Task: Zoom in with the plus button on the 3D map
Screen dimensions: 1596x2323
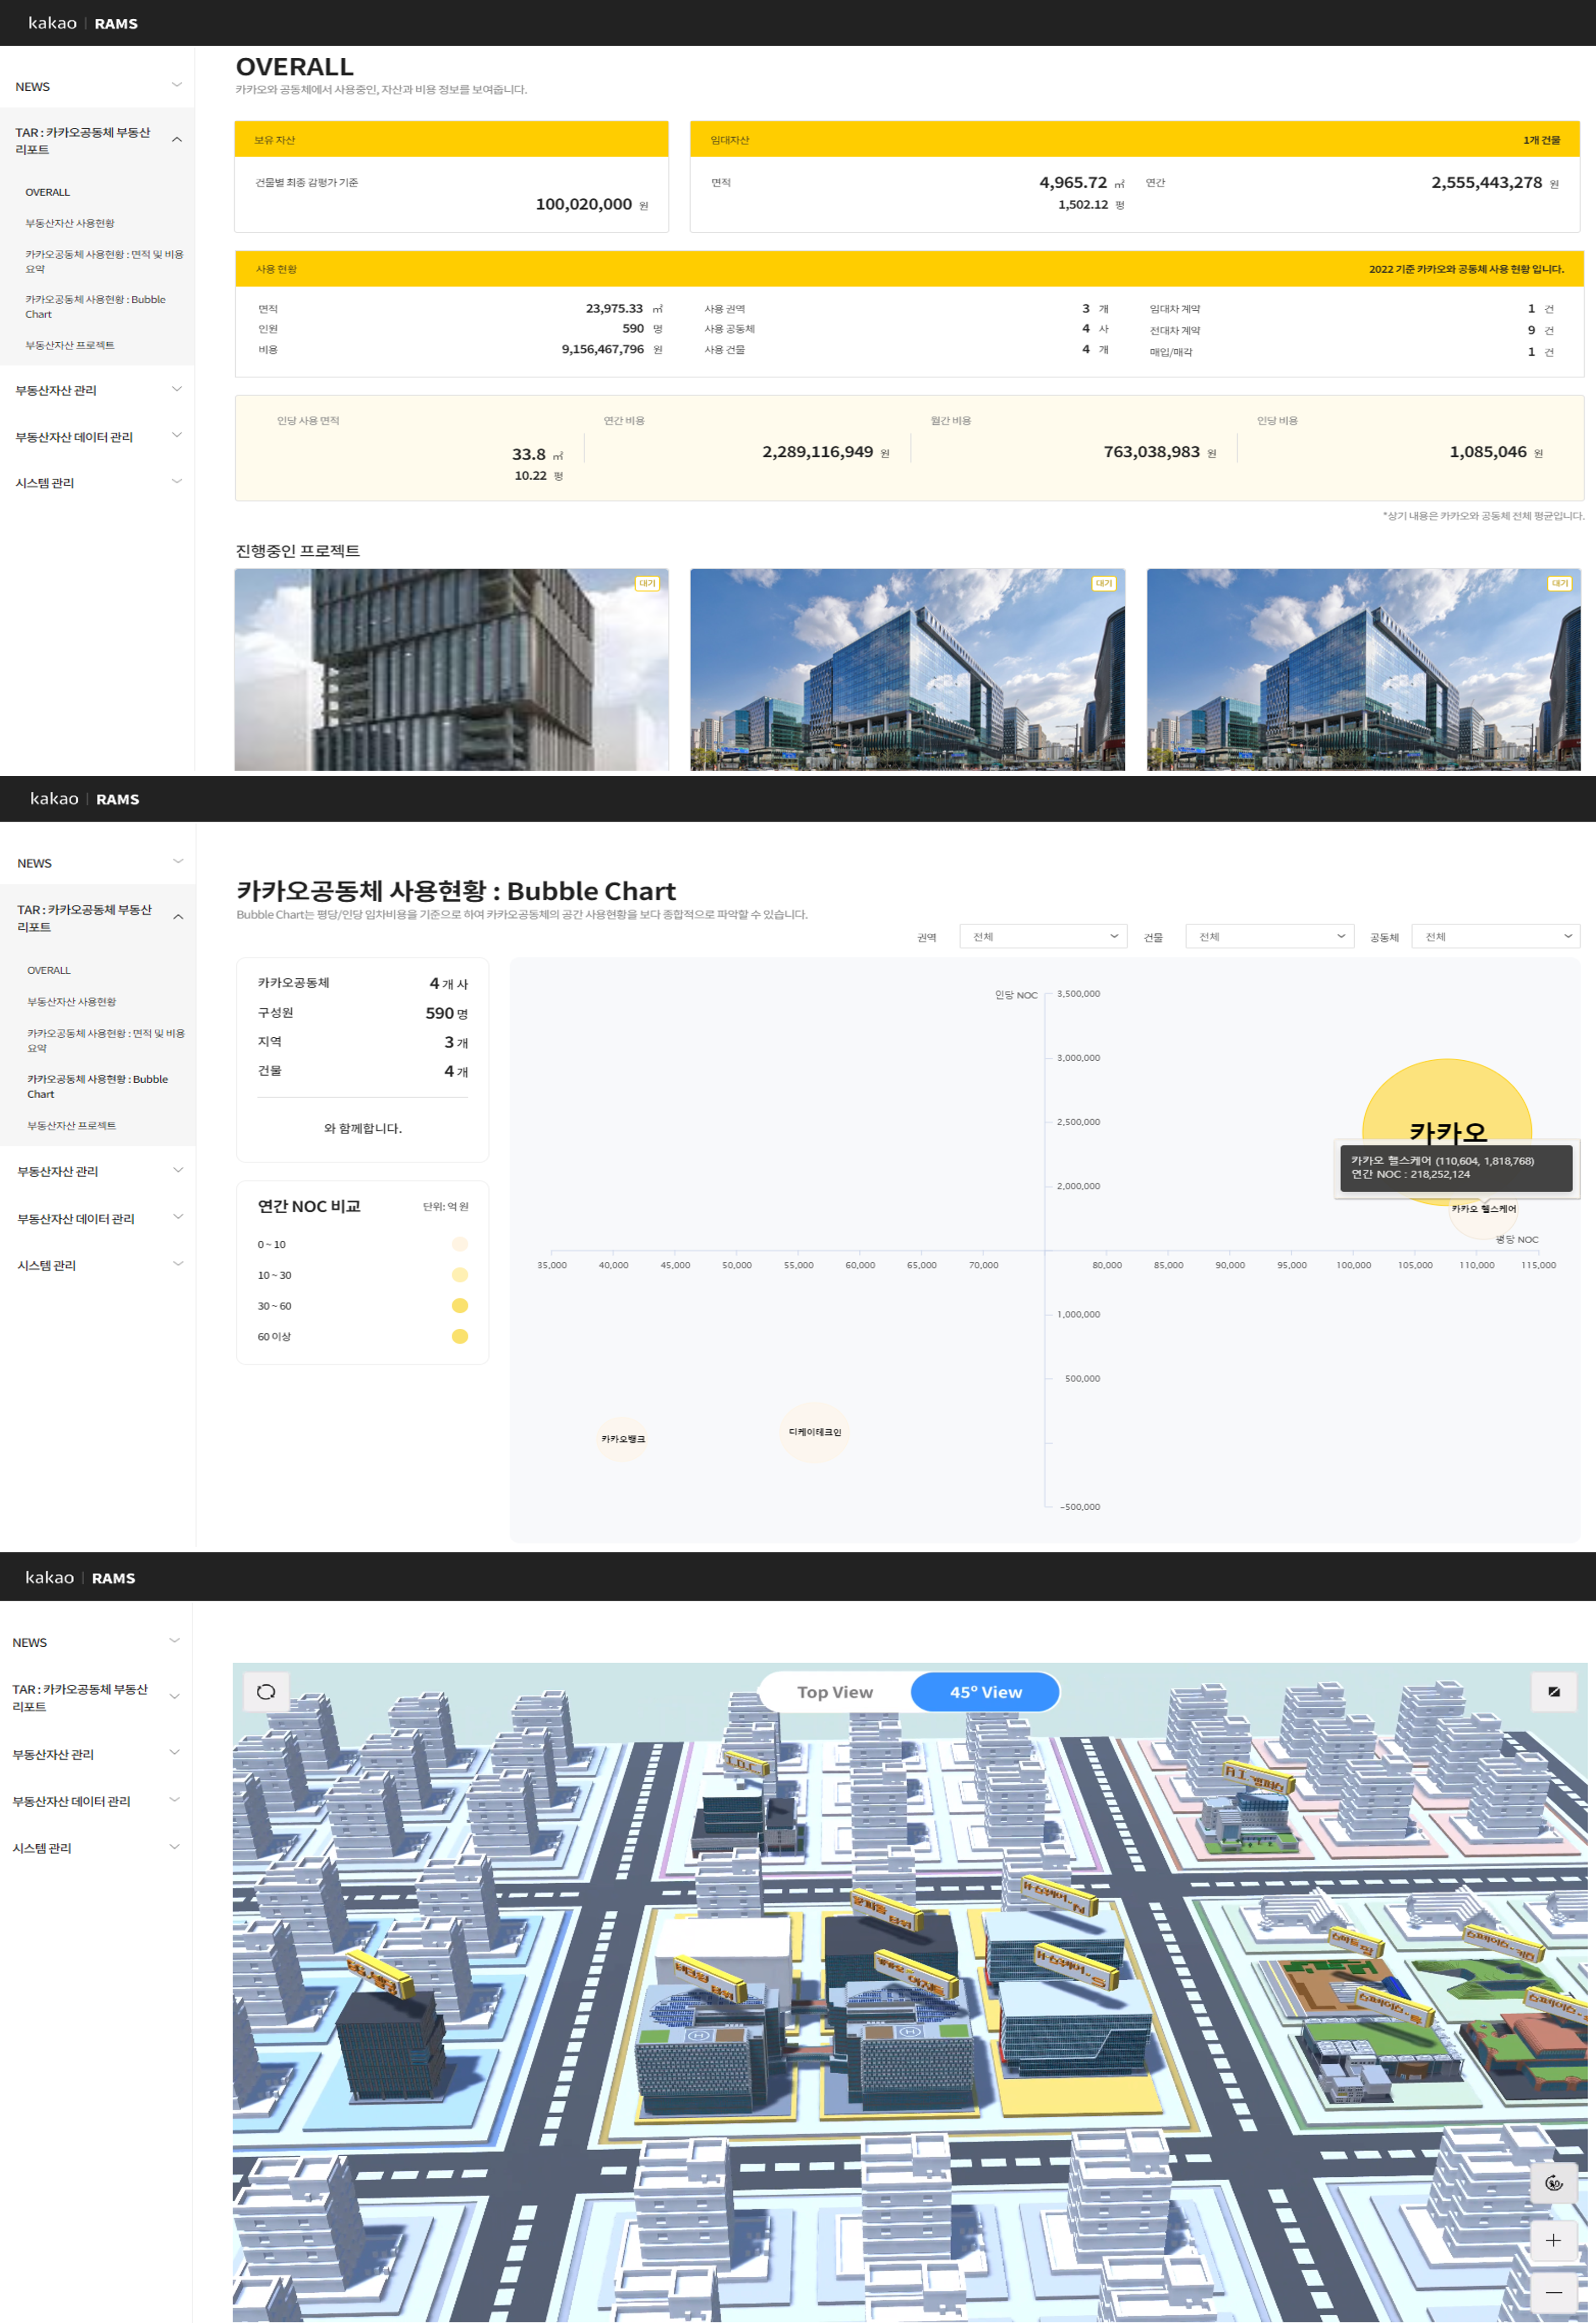Action: (x=1553, y=2240)
